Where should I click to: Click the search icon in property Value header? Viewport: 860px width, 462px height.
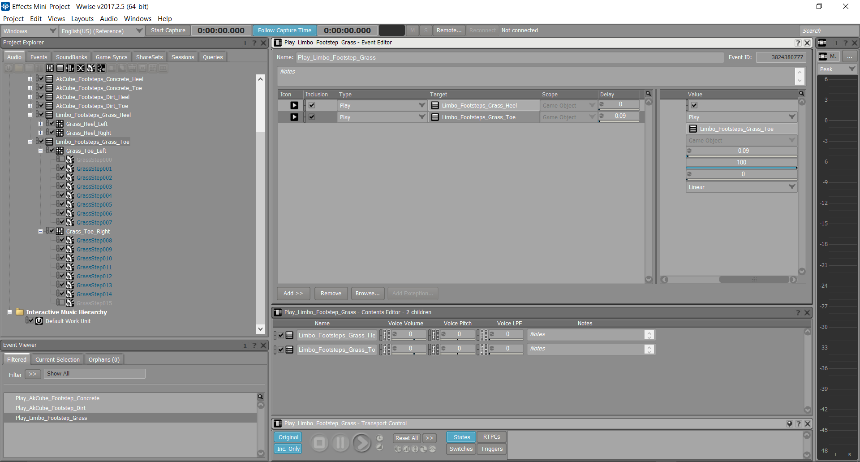pyautogui.click(x=801, y=94)
